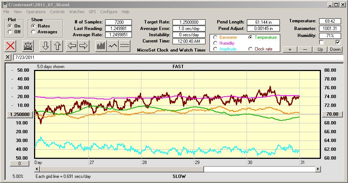Select Show Averages radio option

tap(33, 32)
